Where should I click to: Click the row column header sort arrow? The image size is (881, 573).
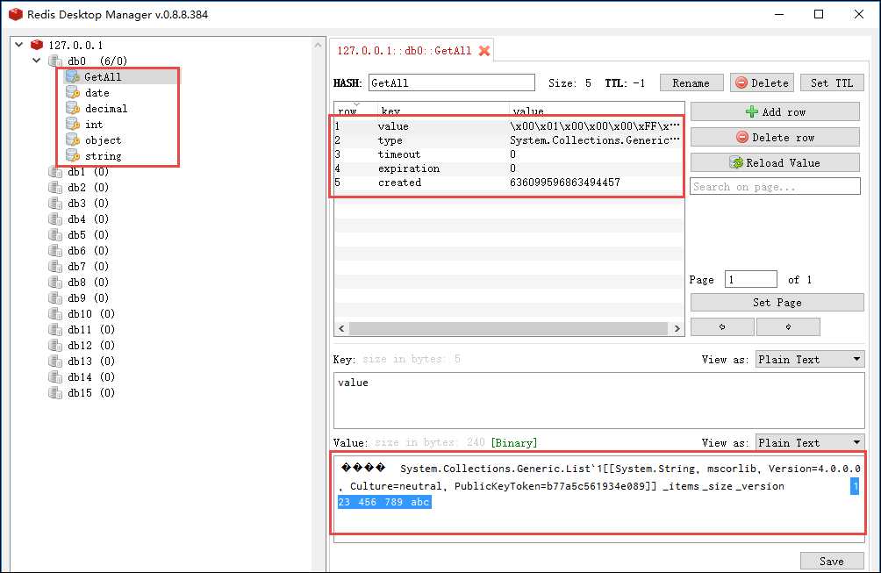[x=356, y=104]
